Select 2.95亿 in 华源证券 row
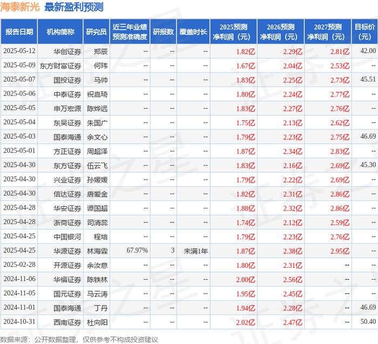Screen dimensions: 378x344 pyautogui.click(x=340, y=251)
